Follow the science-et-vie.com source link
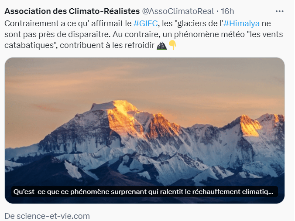Viewport: 295px width, 221px height. 47,215
